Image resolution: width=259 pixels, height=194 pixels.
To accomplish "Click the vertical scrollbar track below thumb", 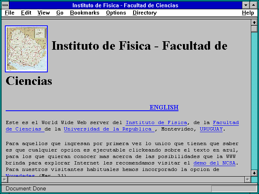I will [x=254, y=101].
